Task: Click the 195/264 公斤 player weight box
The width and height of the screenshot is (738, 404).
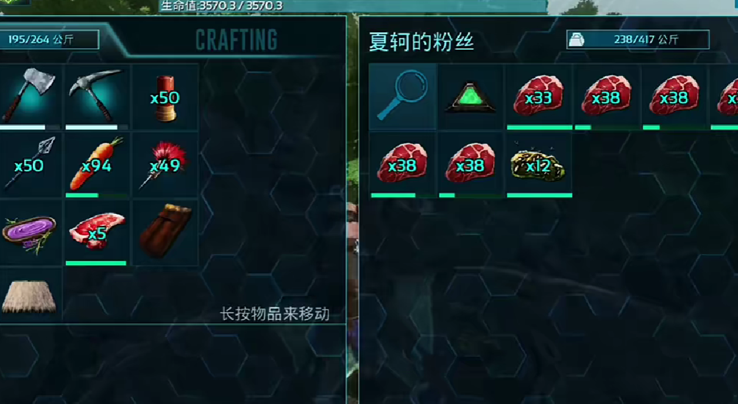Action: (x=49, y=40)
